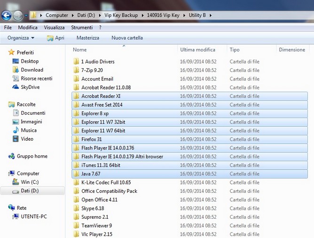Viewport: 314px width, 238px height.
Task: Open Download folder icon in sidebar
Action: pyautogui.click(x=16, y=70)
